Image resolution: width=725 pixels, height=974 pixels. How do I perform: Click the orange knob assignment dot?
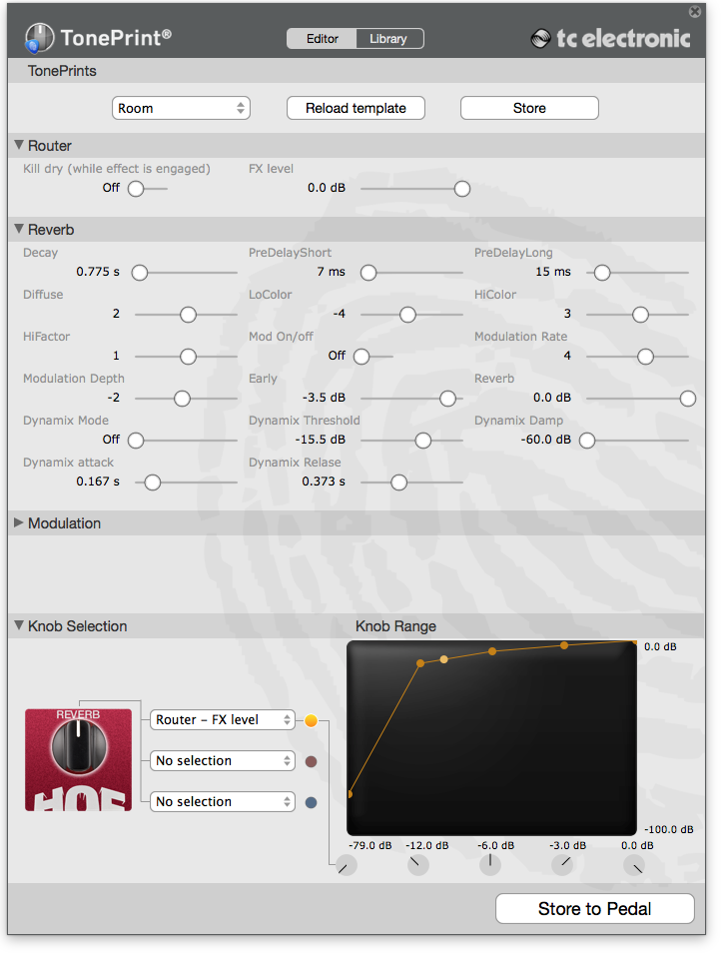(x=311, y=720)
